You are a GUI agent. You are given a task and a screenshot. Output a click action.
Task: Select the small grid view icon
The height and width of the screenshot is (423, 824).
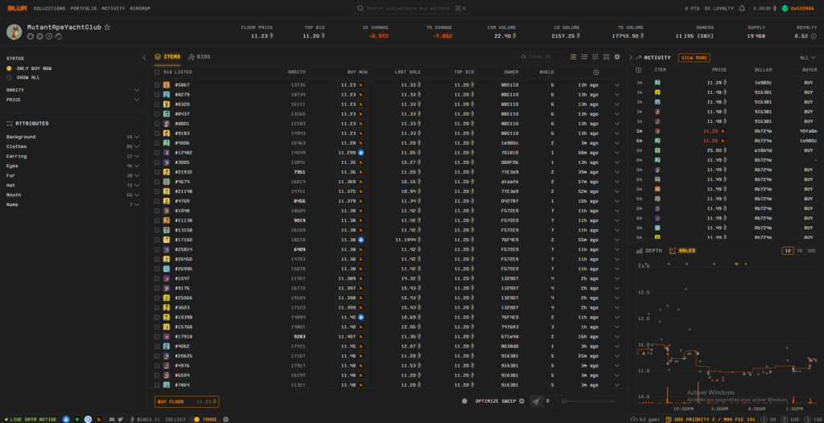click(x=595, y=57)
